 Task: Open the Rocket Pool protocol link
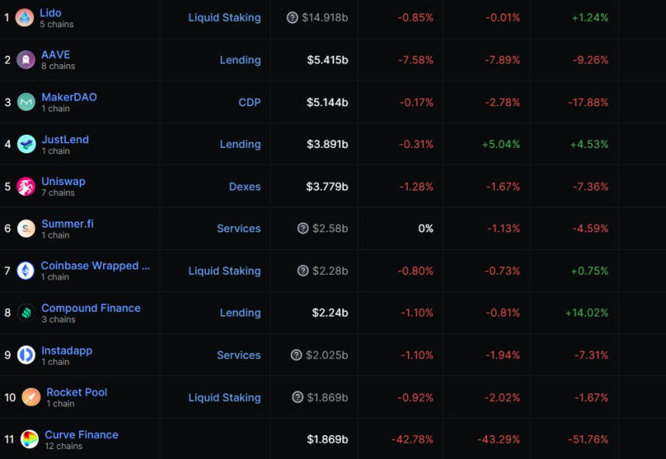[x=77, y=392]
